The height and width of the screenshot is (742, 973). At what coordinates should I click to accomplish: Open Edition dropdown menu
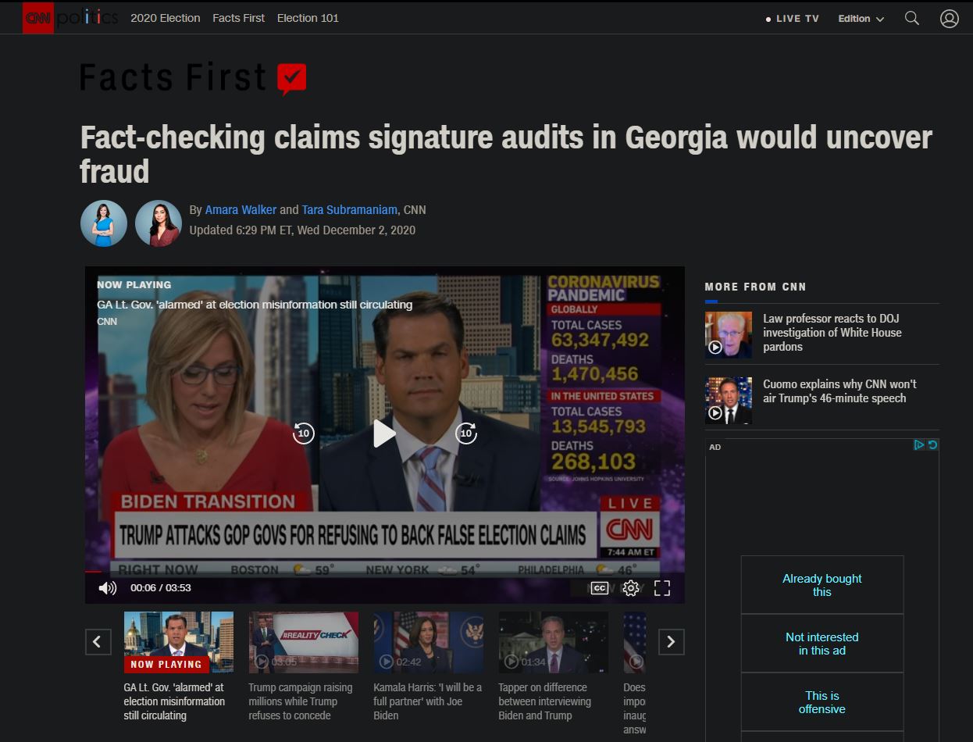pyautogui.click(x=861, y=19)
